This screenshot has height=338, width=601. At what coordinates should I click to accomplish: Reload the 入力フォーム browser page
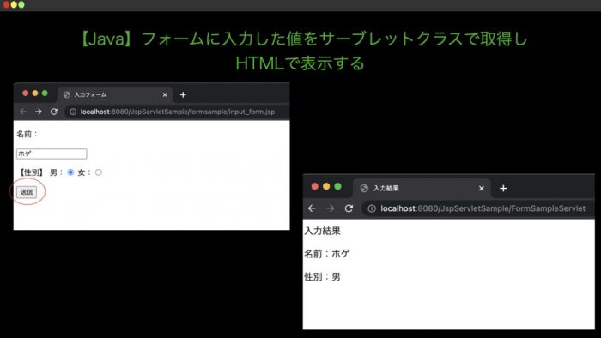point(53,112)
